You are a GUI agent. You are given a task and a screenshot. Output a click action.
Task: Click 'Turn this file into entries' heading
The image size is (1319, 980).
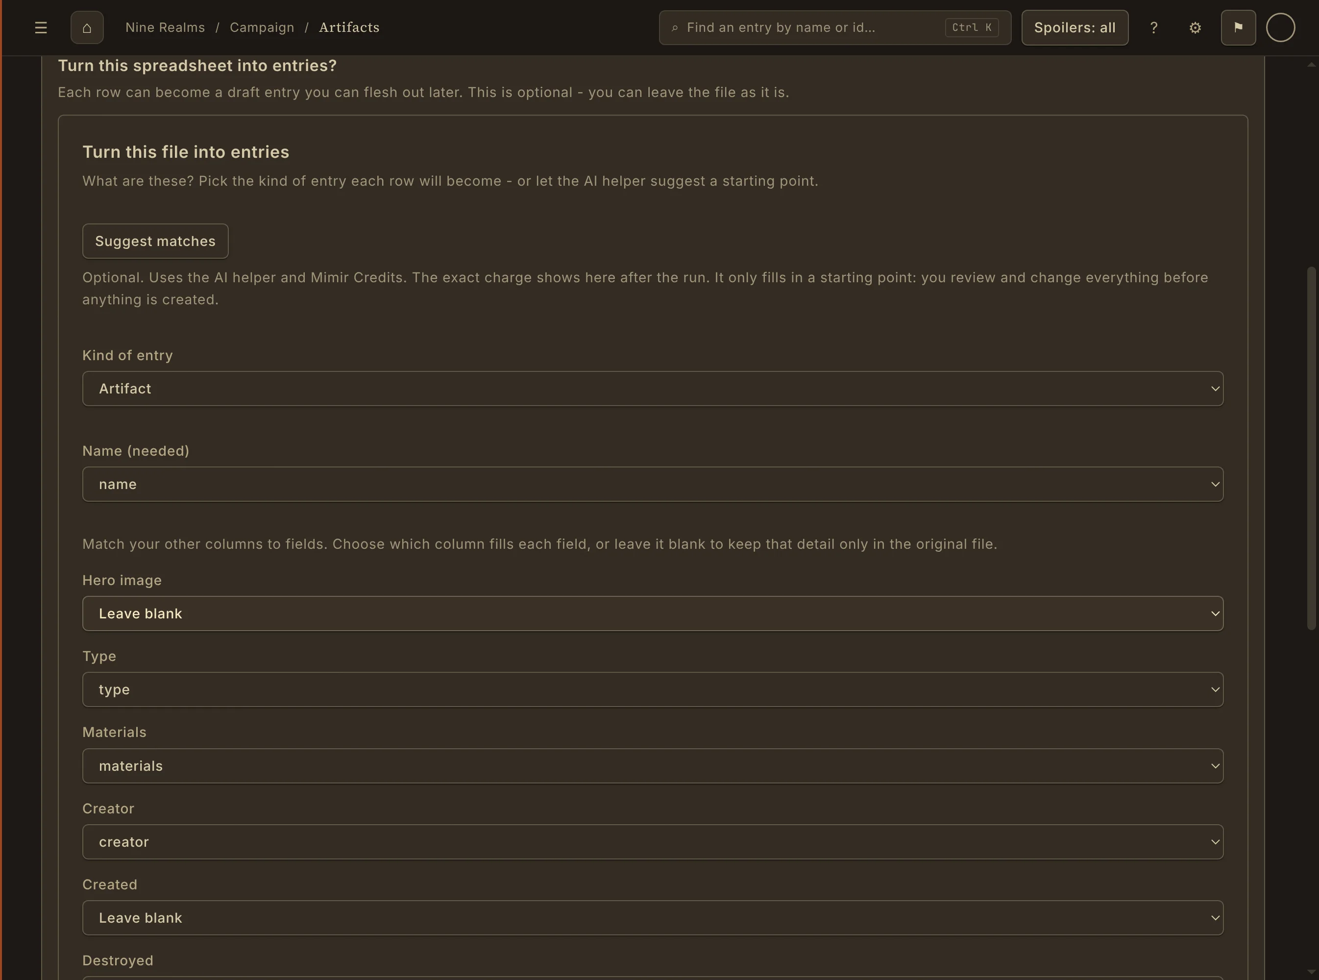point(186,152)
